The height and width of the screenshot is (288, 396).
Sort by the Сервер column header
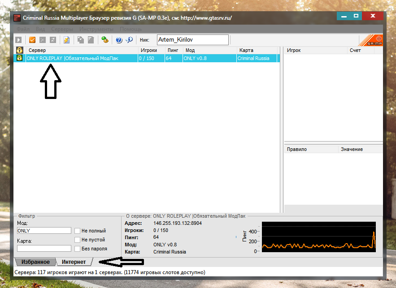(82, 50)
